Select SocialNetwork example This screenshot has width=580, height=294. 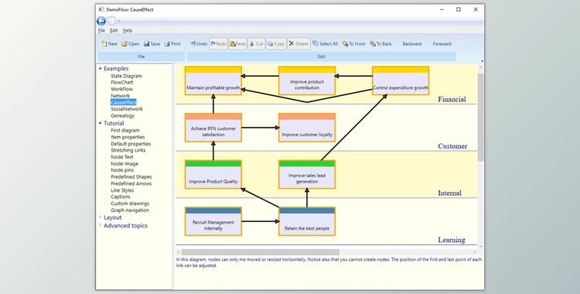127,109
